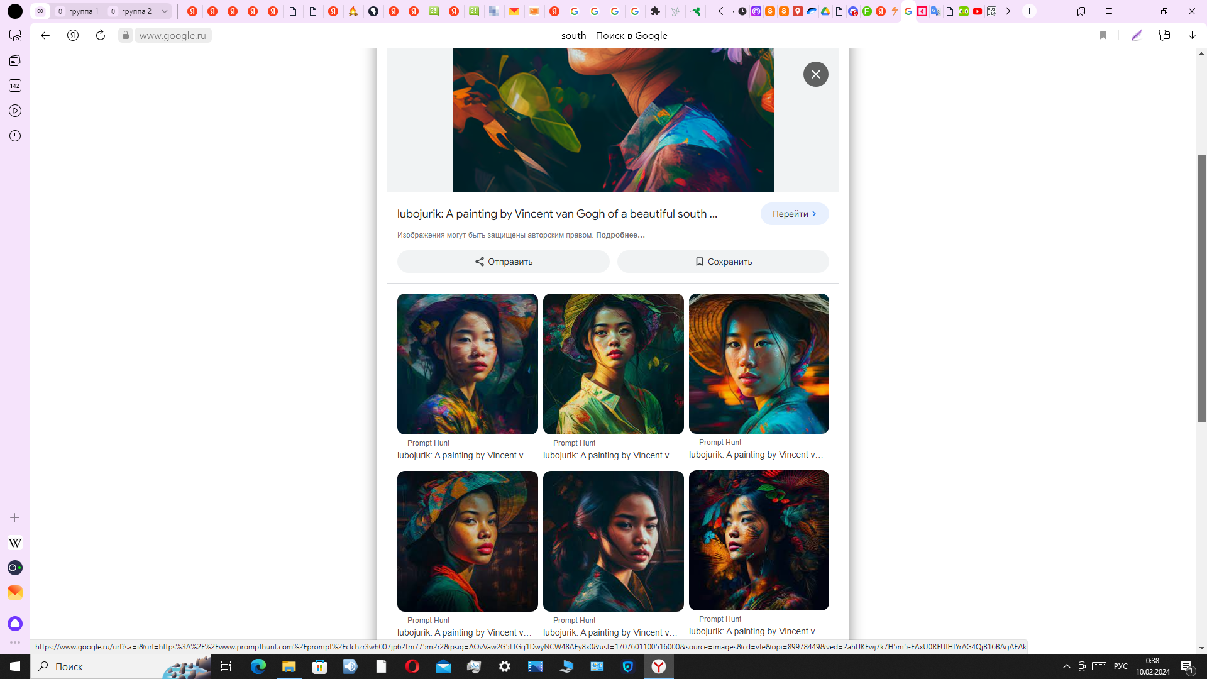Viewport: 1207px width, 679px height.
Task: Click the Отправить share button
Action: pyautogui.click(x=503, y=262)
